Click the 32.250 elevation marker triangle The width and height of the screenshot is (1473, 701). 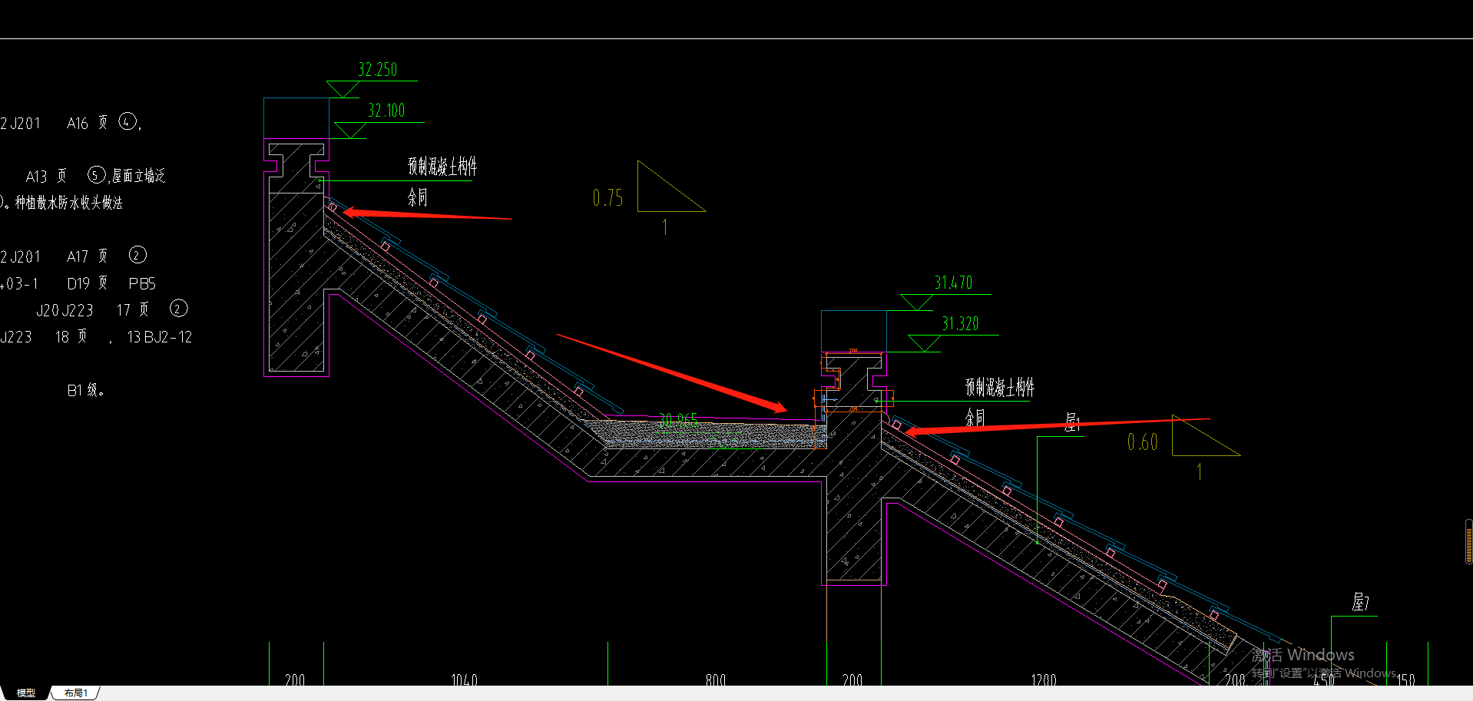coord(343,89)
